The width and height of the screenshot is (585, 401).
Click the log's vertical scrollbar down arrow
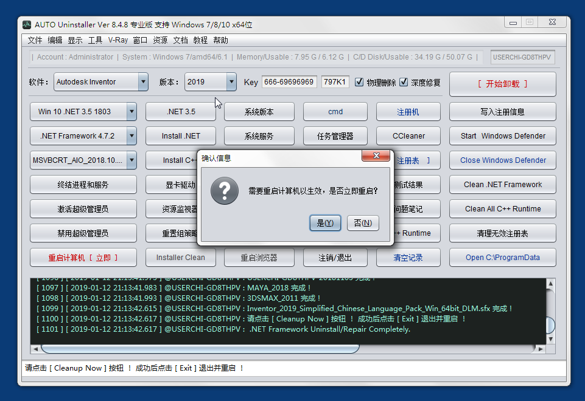pos(551,339)
